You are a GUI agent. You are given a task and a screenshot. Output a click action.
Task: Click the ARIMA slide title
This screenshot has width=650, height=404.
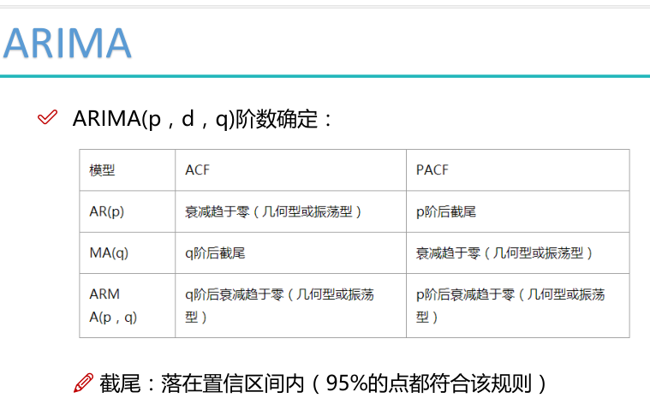67,43
